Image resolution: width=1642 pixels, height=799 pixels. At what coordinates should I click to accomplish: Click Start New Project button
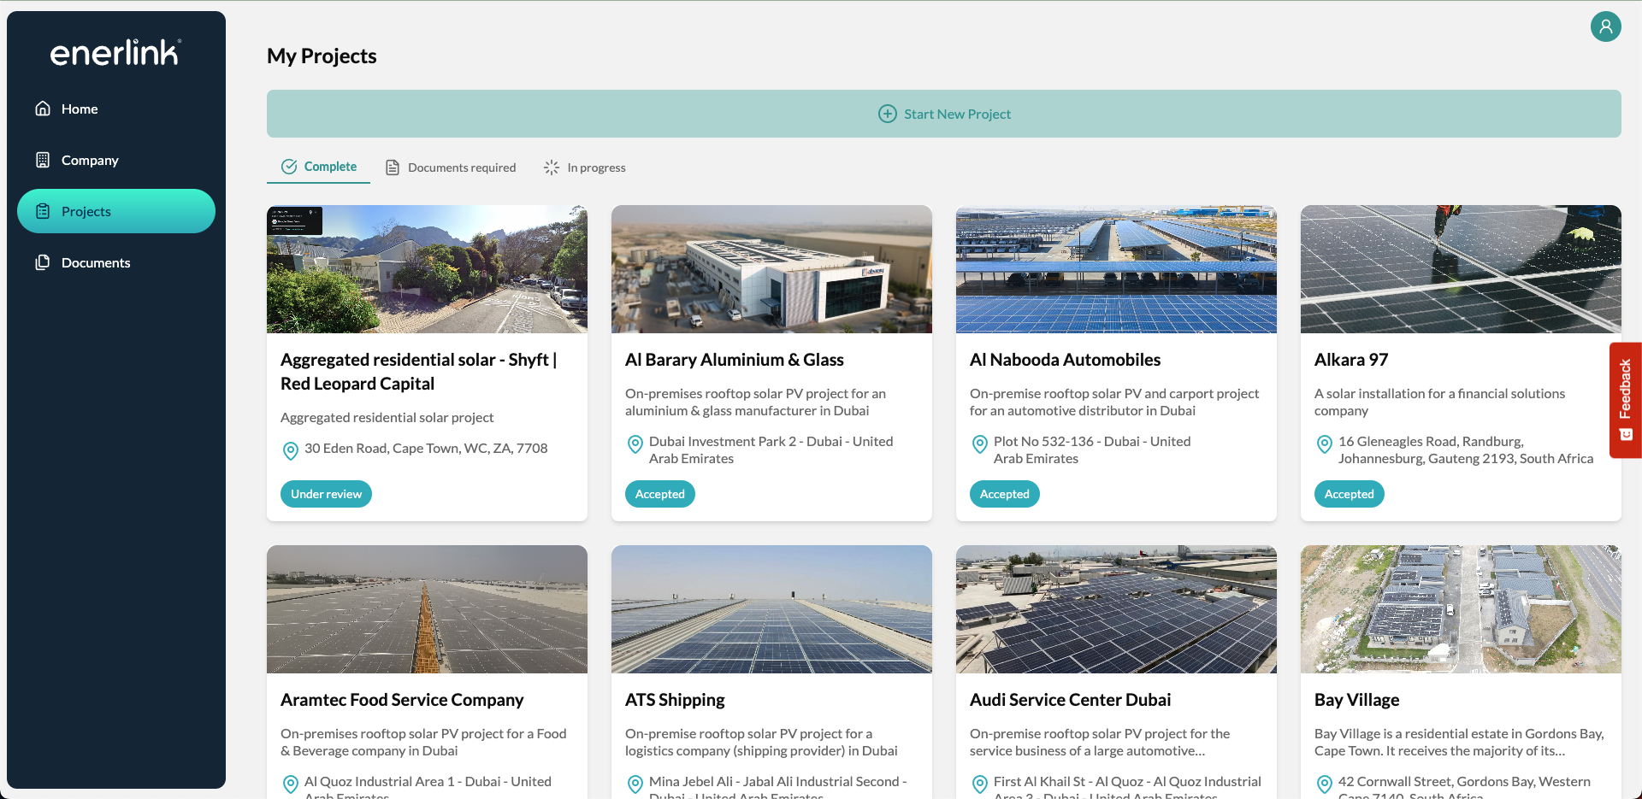[x=944, y=114]
